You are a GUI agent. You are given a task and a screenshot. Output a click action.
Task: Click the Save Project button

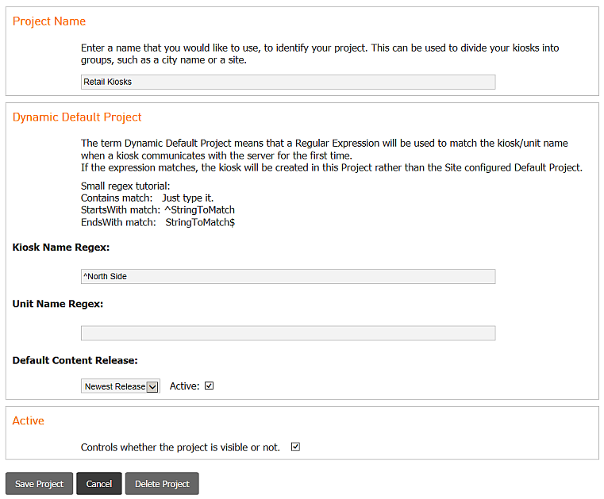39,484
